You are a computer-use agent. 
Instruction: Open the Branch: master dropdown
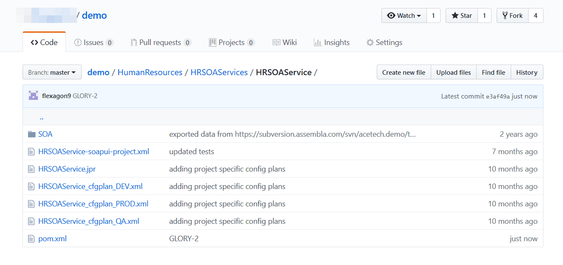click(52, 72)
